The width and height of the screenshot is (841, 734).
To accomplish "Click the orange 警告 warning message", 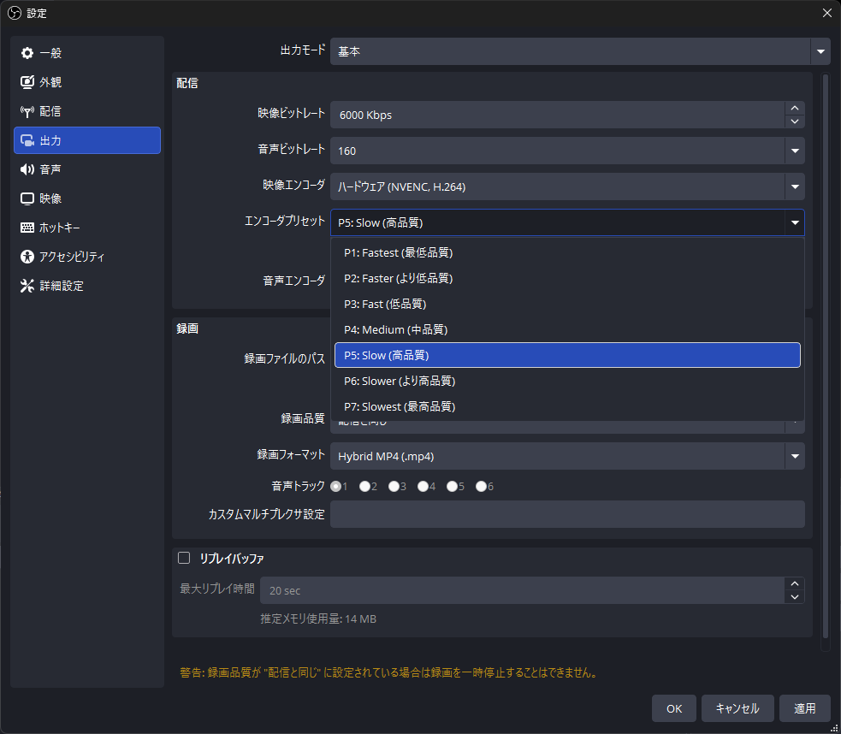I will (389, 672).
